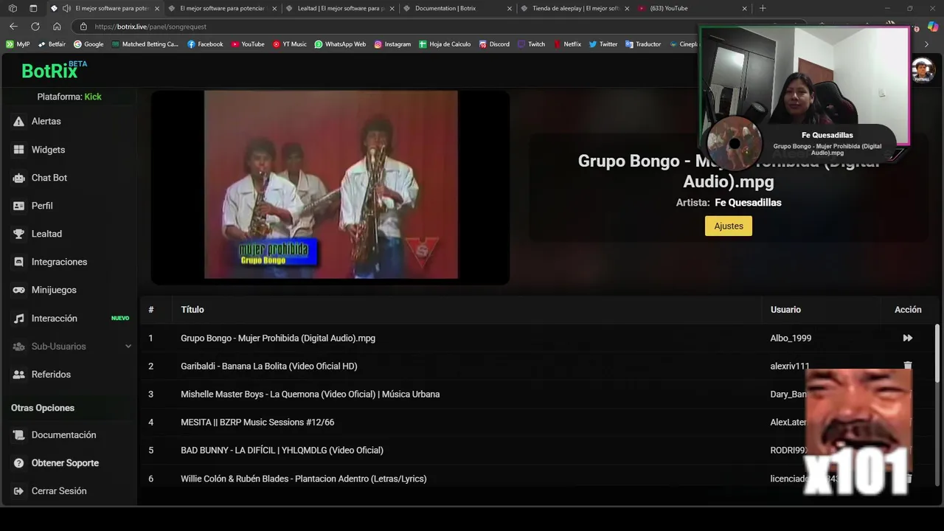
Task: Switch to the (633) YouTube tab
Action: coord(692,8)
